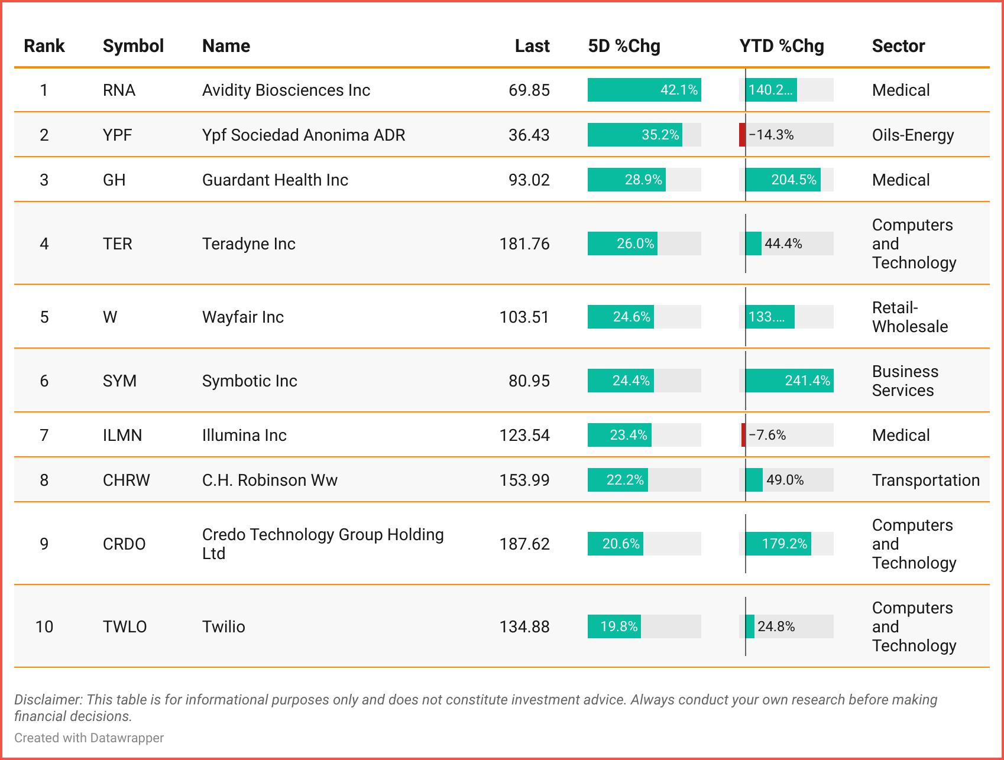Select the TWLO symbol cell

[x=124, y=627]
